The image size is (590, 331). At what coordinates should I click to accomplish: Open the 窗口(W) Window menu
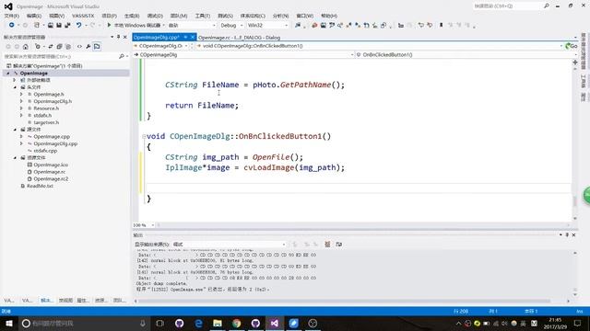(305, 16)
